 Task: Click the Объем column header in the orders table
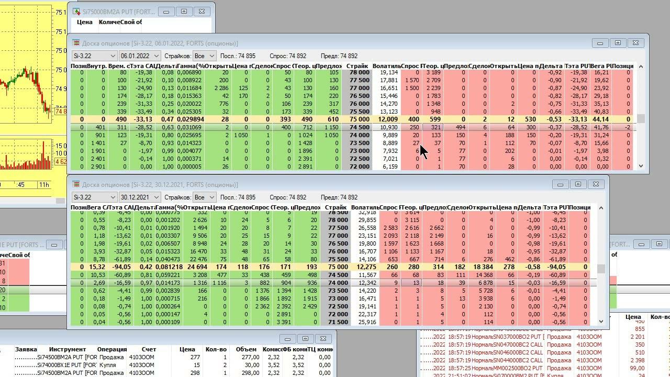pyautogui.click(x=247, y=349)
